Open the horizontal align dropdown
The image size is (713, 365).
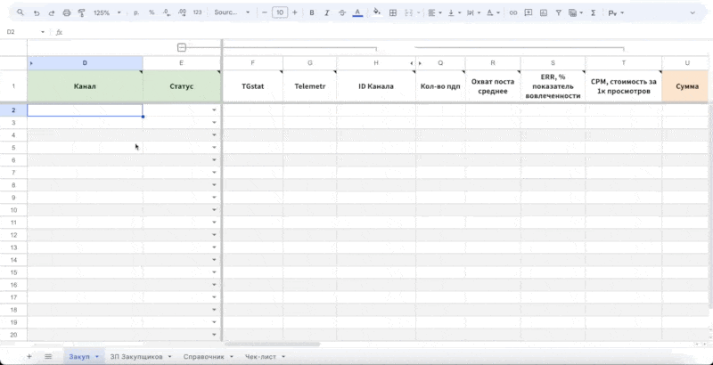coord(435,12)
